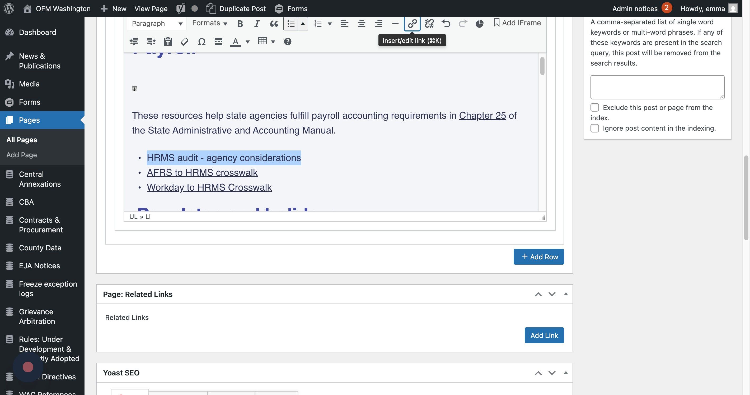Click inside the excluded keywords text box

[657, 87]
